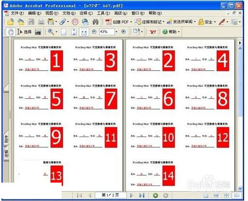Click the Print icon in toolbar
Viewport: 248px width, 201px height.
[41, 22]
